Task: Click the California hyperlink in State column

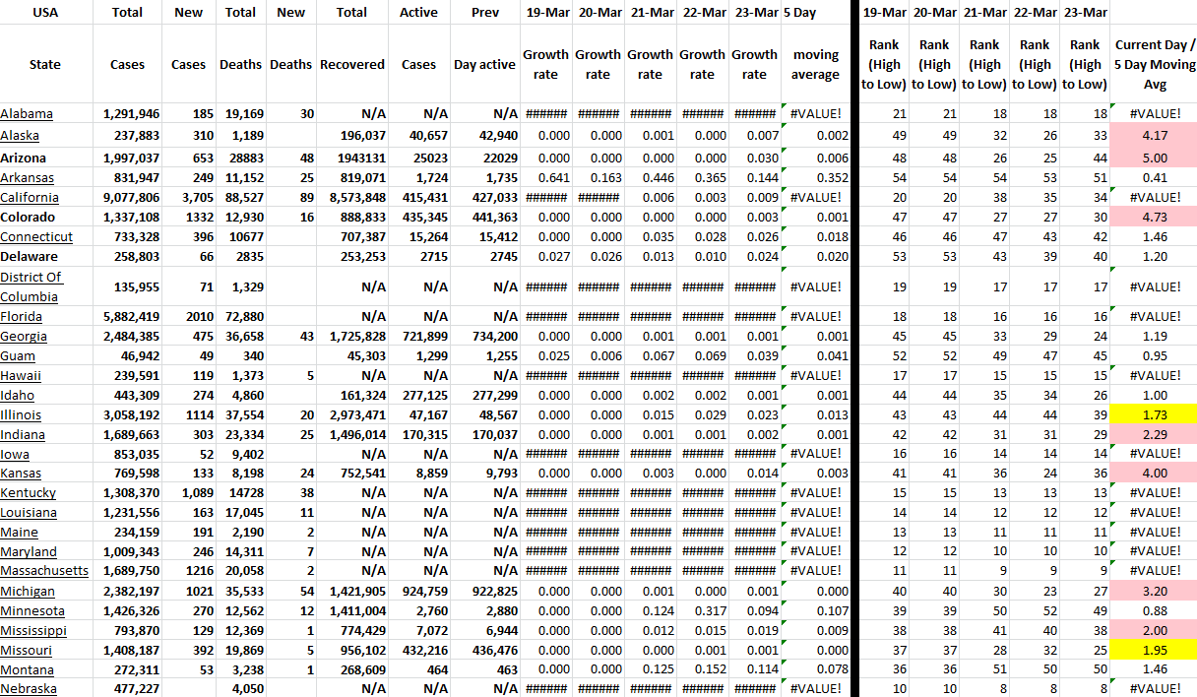Action: point(30,198)
